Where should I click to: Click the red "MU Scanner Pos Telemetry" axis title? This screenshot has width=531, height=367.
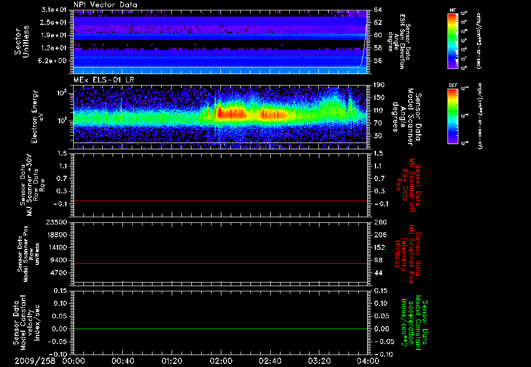click(408, 254)
